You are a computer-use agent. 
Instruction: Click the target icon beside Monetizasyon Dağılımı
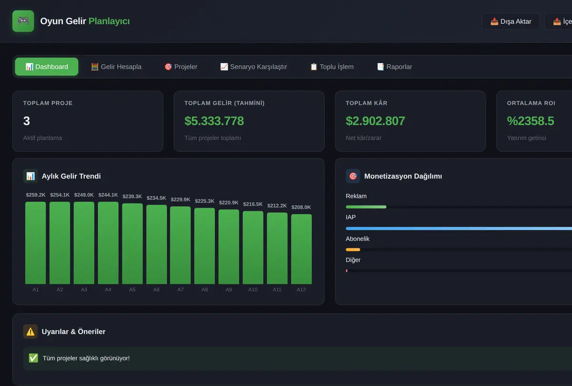[353, 176]
